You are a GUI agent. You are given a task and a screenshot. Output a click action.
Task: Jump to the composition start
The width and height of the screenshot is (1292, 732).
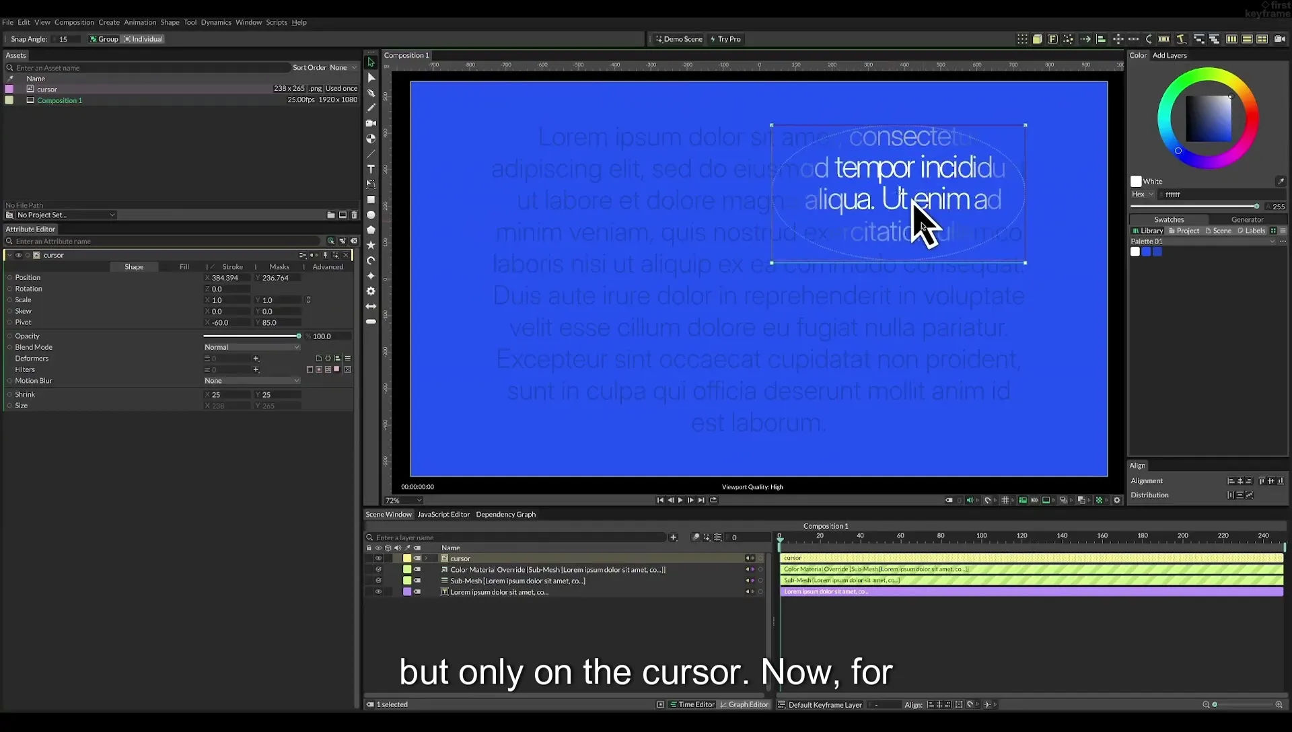(x=660, y=501)
